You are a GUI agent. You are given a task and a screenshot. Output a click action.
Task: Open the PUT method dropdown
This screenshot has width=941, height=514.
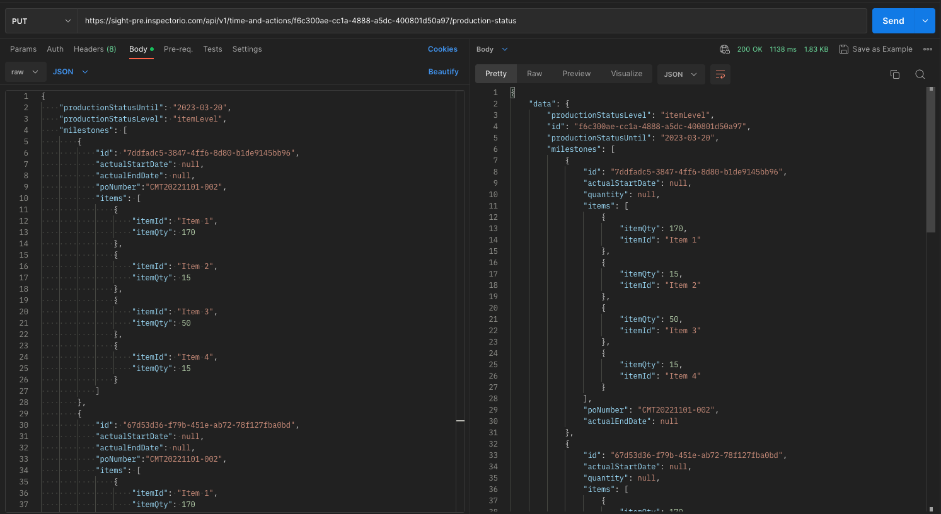click(41, 21)
